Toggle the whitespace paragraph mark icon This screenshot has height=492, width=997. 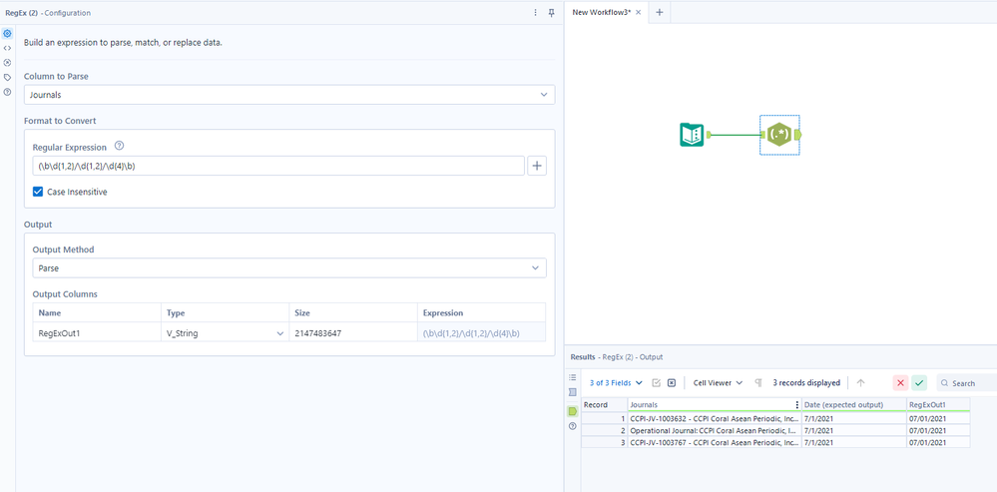757,382
